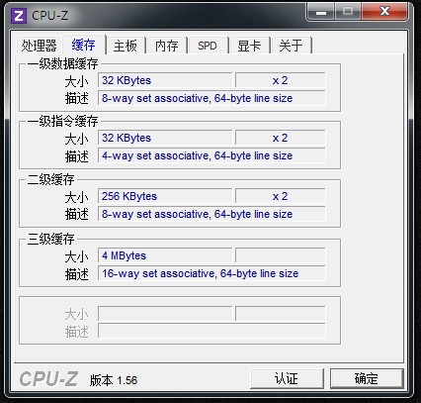
Task: Open the 关于 tab
Action: point(291,46)
